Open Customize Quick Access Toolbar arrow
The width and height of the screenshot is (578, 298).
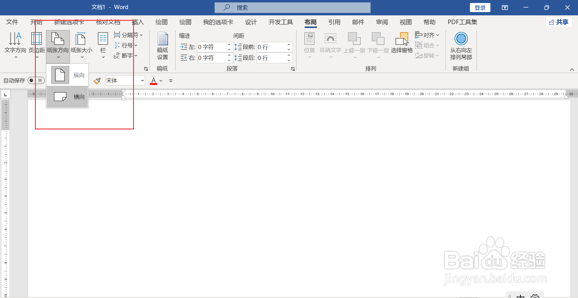[171, 81]
